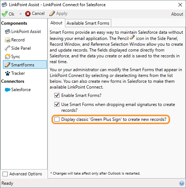This screenshot has width=186, height=188.
Task: Select SmartForms in the Components list
Action: pos(25,65)
